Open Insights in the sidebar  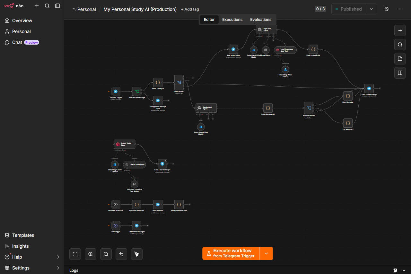[32, 246]
